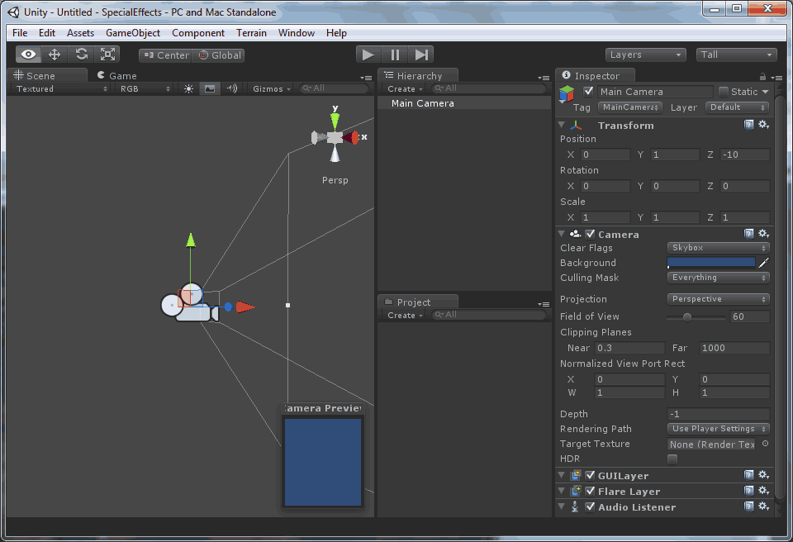
Task: Open the Gizmos dropdown
Action: coord(272,89)
